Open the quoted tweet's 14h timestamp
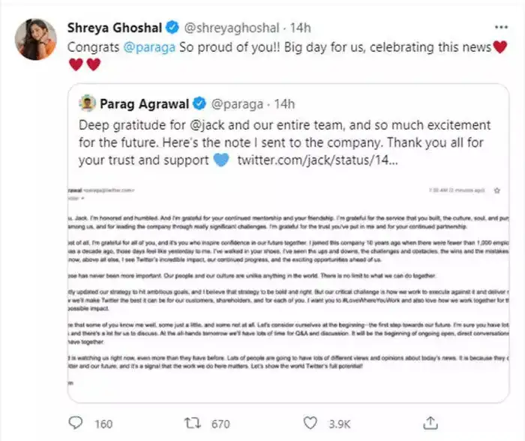This screenshot has height=441, width=525. [x=285, y=102]
